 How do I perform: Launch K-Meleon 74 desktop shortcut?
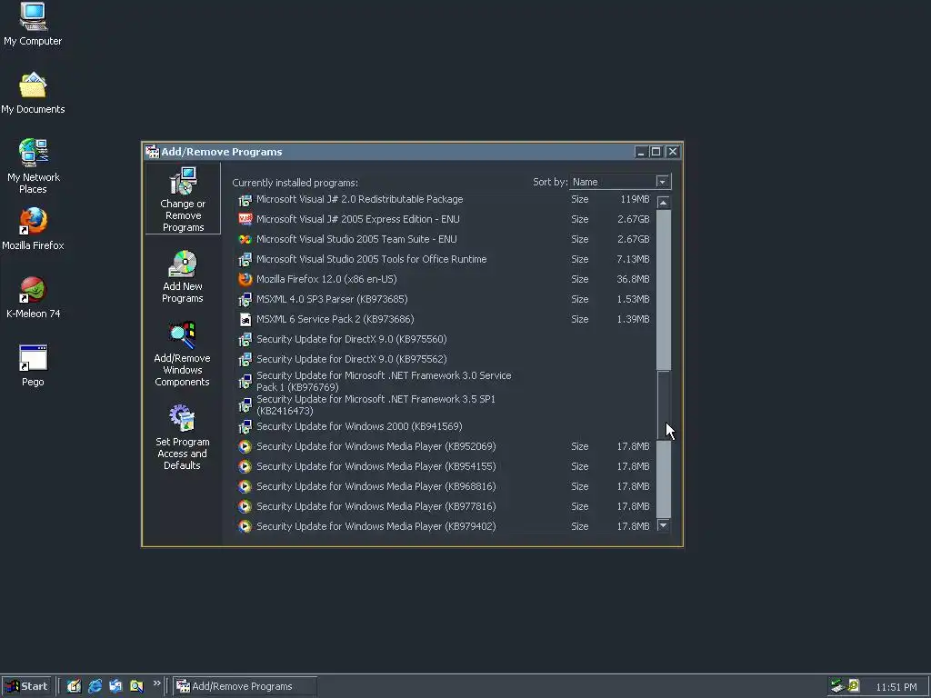pyautogui.click(x=33, y=297)
